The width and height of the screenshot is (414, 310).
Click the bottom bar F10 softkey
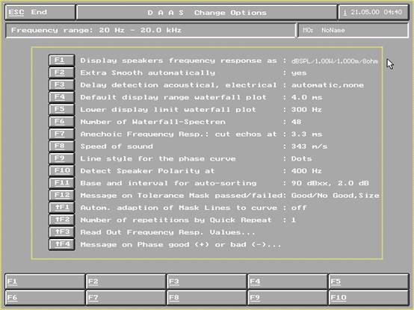tap(369, 297)
